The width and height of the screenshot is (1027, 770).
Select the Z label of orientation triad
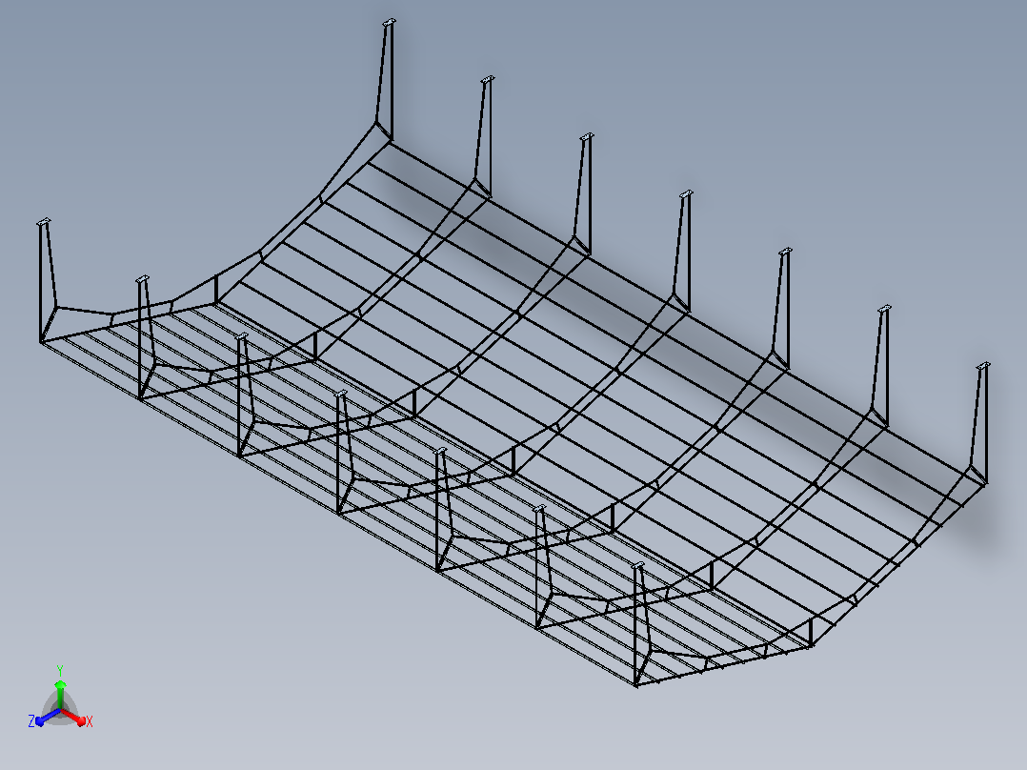31,721
